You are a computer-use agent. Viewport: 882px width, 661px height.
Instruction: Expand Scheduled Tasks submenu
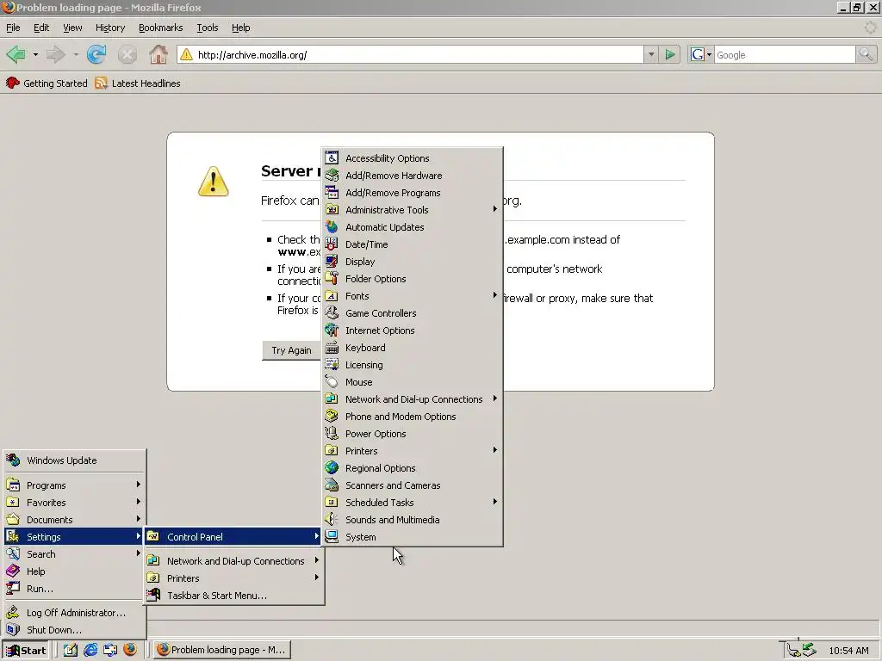[413, 503]
